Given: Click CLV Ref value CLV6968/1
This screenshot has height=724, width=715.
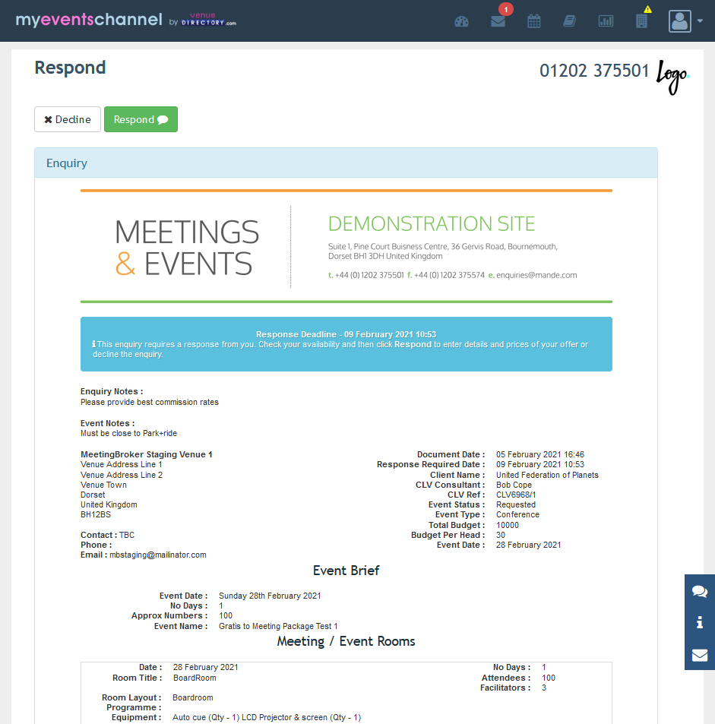Looking at the screenshot, I should (x=516, y=495).
